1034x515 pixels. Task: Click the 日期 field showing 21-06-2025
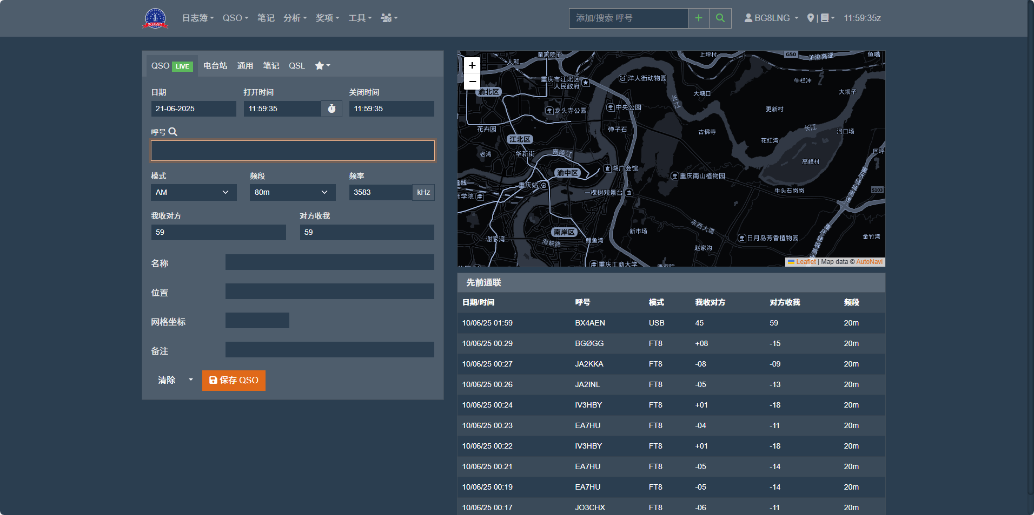click(x=194, y=109)
